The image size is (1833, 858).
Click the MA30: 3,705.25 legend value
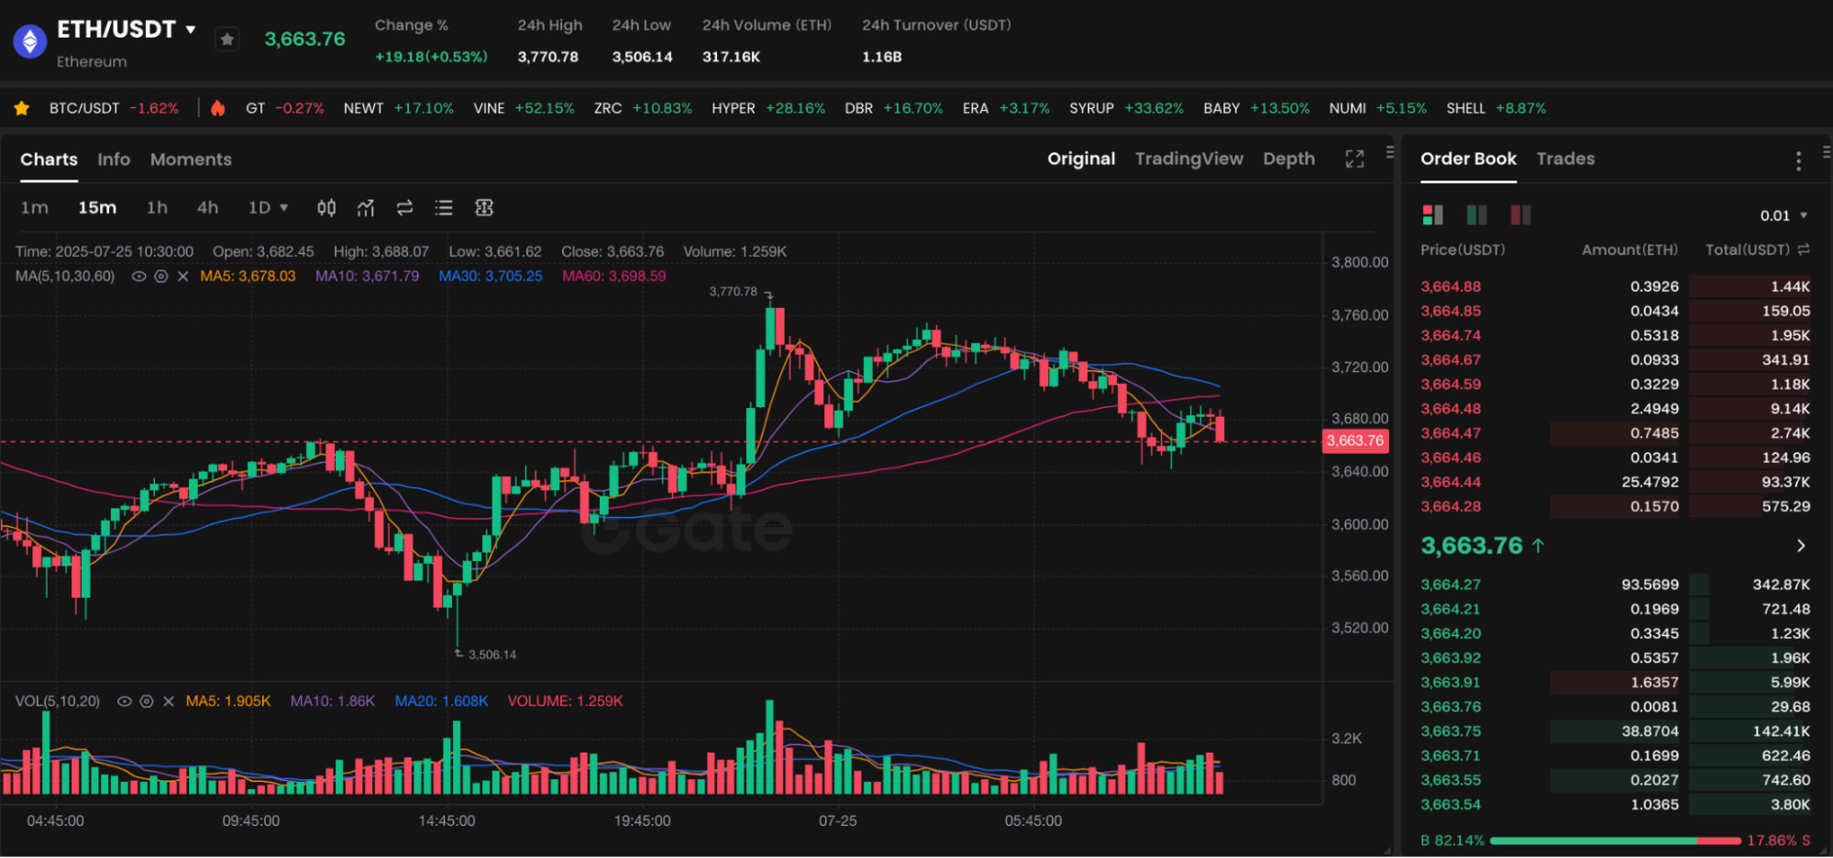[x=491, y=276]
